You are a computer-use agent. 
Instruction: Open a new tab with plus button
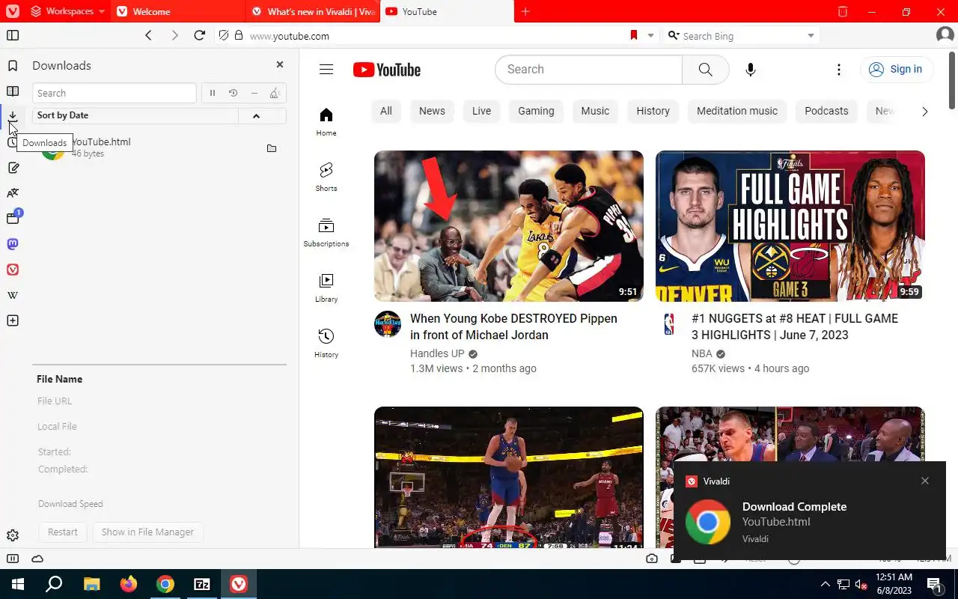click(x=525, y=11)
